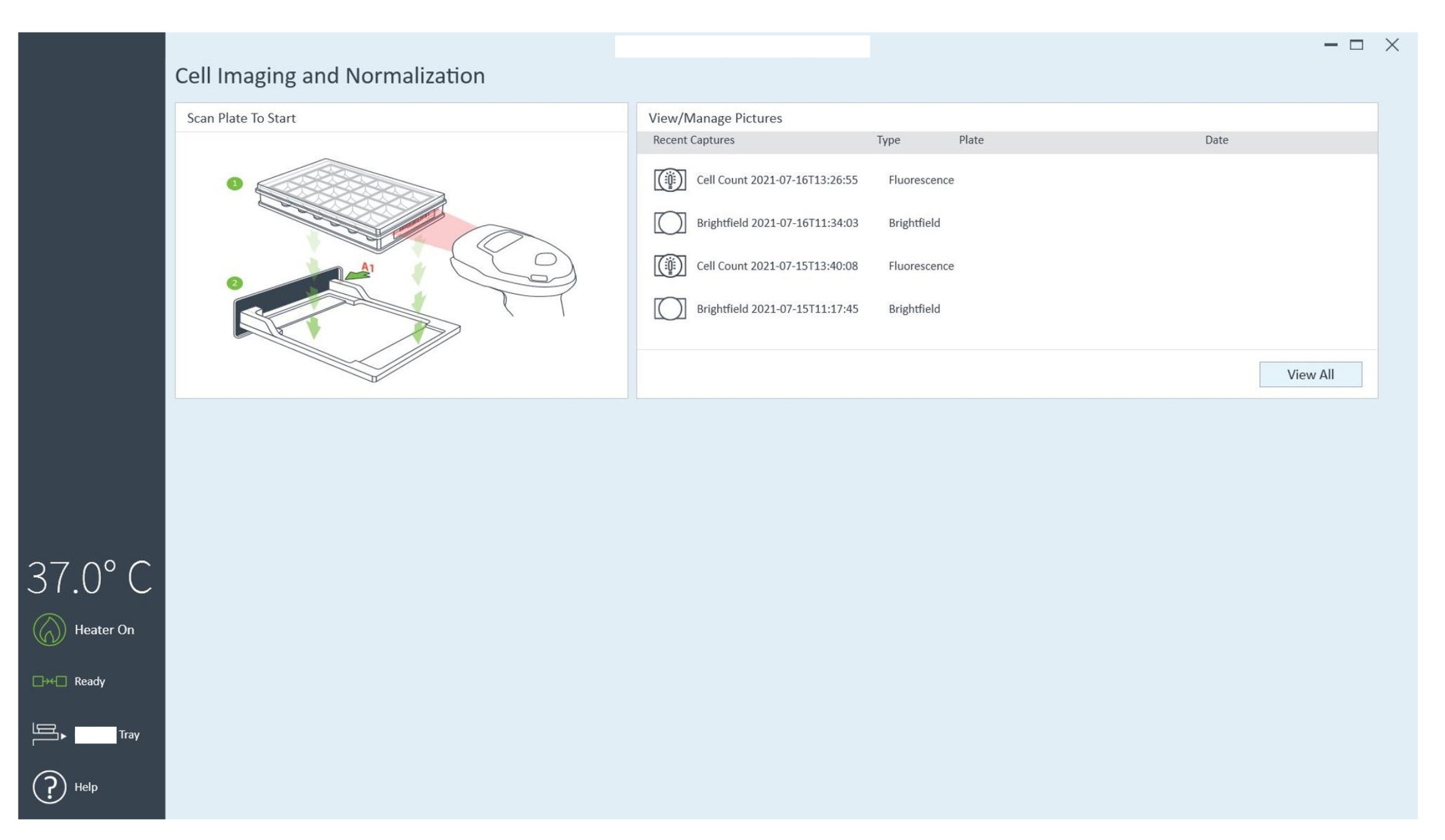Screen dimensions: 1445x840
Task: Click the fluorescence icon for 2021-07-15 Cell Count
Action: (x=670, y=266)
